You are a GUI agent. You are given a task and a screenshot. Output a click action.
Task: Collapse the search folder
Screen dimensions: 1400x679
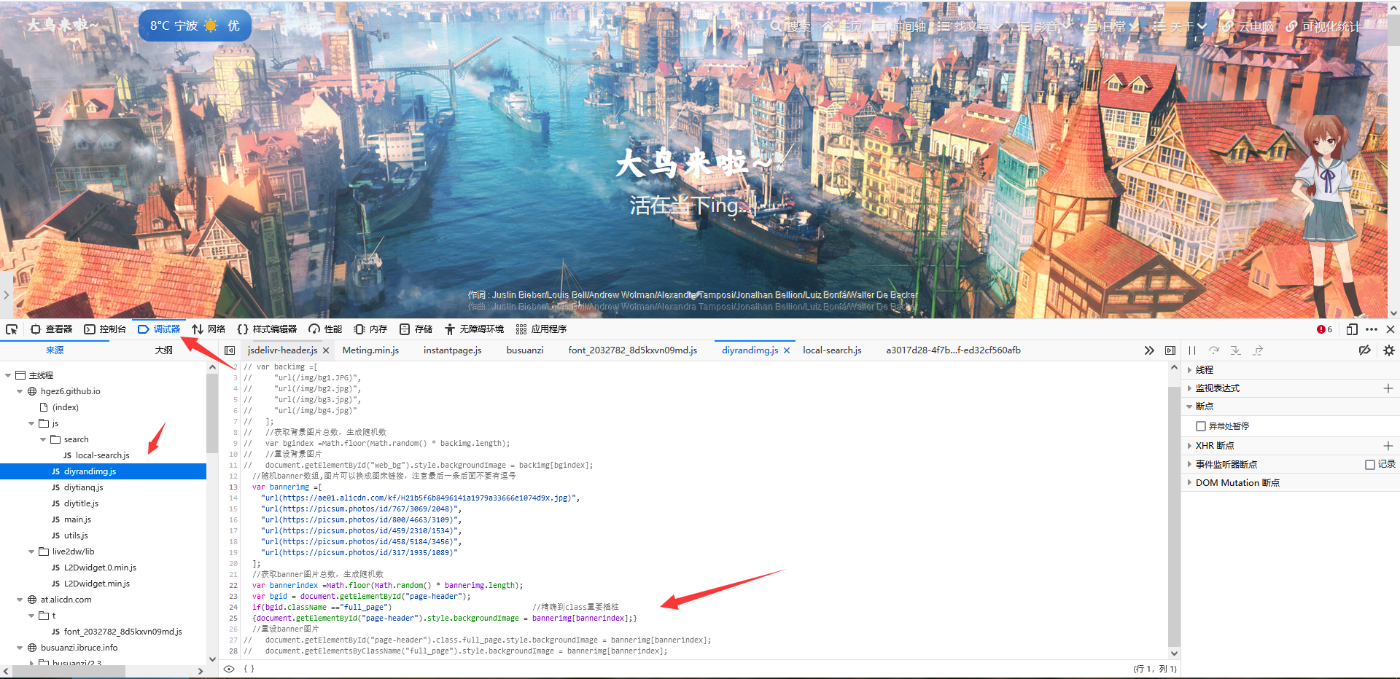(x=43, y=439)
